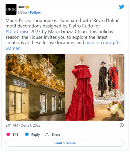Open the #DiorCruise hashtag
130x152 pixels.
[17, 32]
